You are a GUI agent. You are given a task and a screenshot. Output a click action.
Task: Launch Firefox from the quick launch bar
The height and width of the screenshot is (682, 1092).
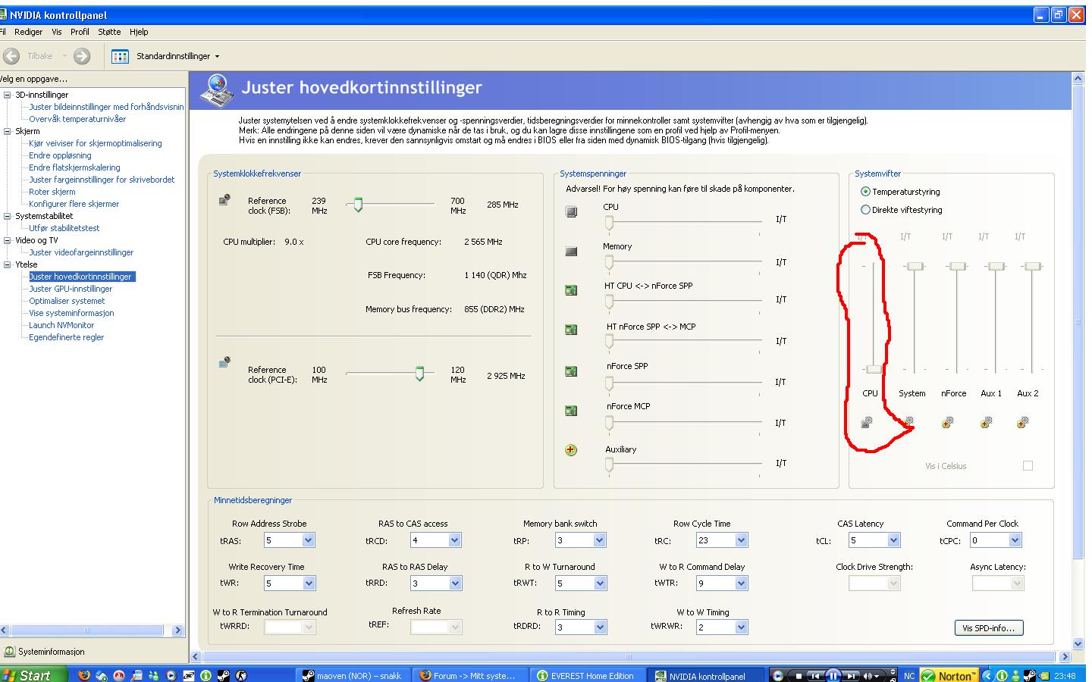pyautogui.click(x=84, y=675)
